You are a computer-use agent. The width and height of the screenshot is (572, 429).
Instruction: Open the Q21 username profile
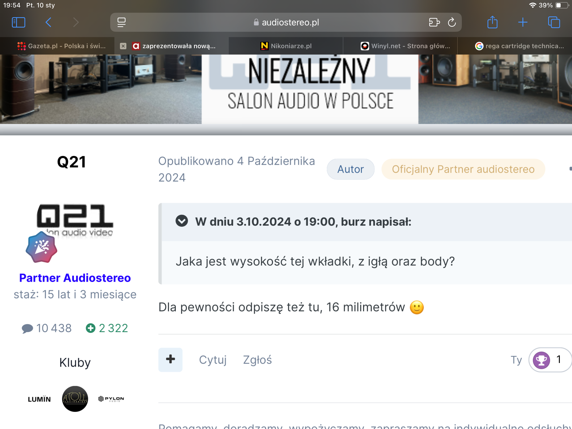[x=71, y=162]
